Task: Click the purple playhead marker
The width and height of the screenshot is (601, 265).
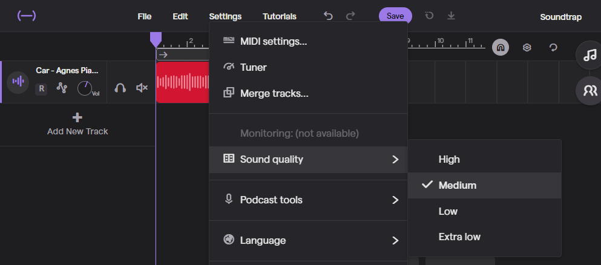Action: tap(156, 39)
